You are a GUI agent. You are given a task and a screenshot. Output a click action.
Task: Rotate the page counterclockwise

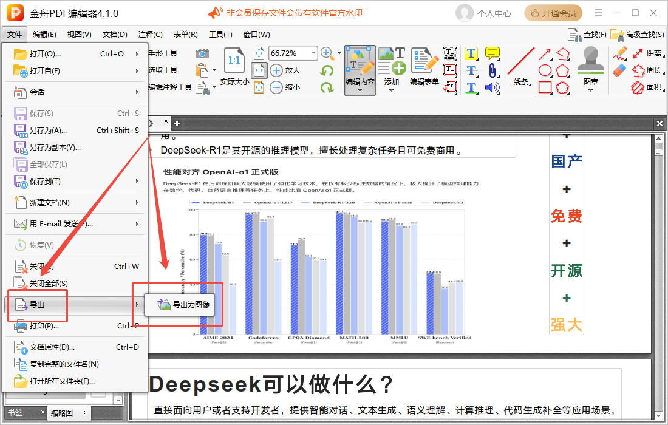tap(327, 70)
